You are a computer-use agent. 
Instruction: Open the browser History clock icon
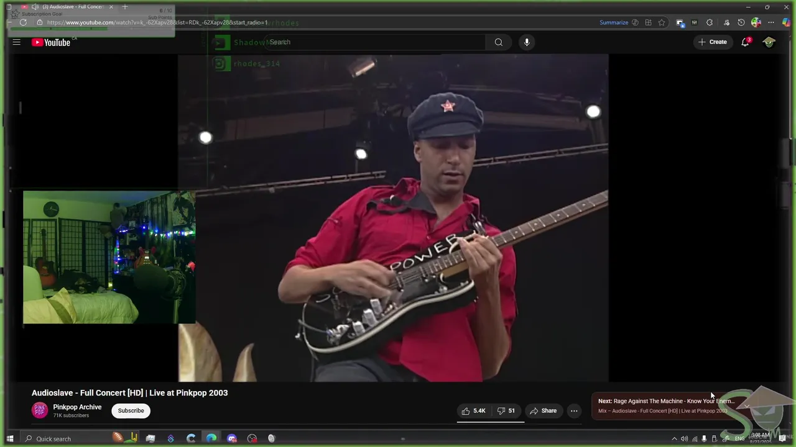(741, 22)
